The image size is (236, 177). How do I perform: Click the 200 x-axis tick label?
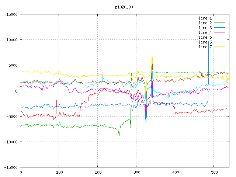(98, 172)
